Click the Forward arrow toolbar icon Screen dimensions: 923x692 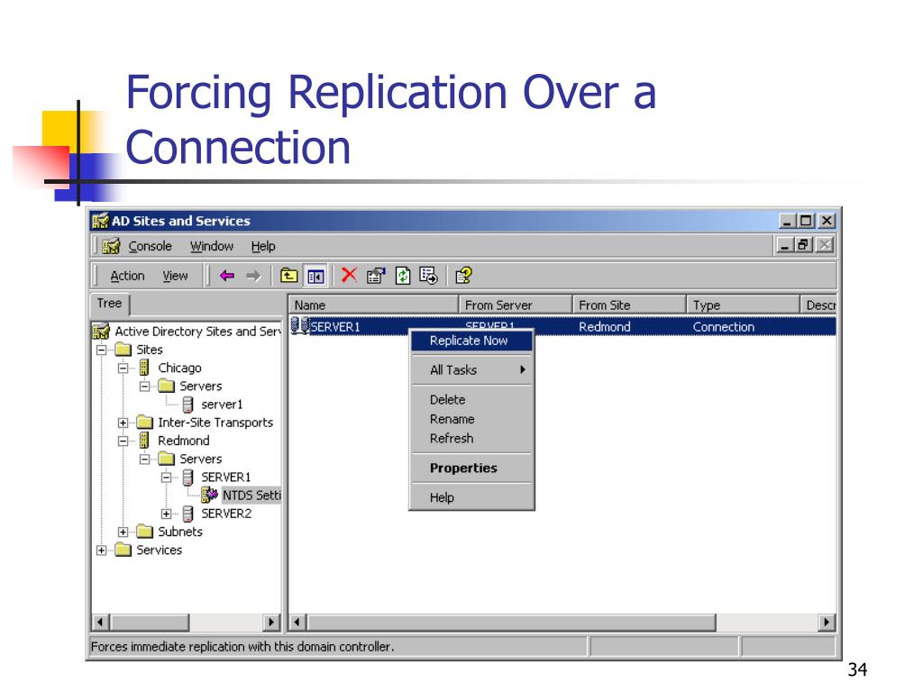pos(253,276)
